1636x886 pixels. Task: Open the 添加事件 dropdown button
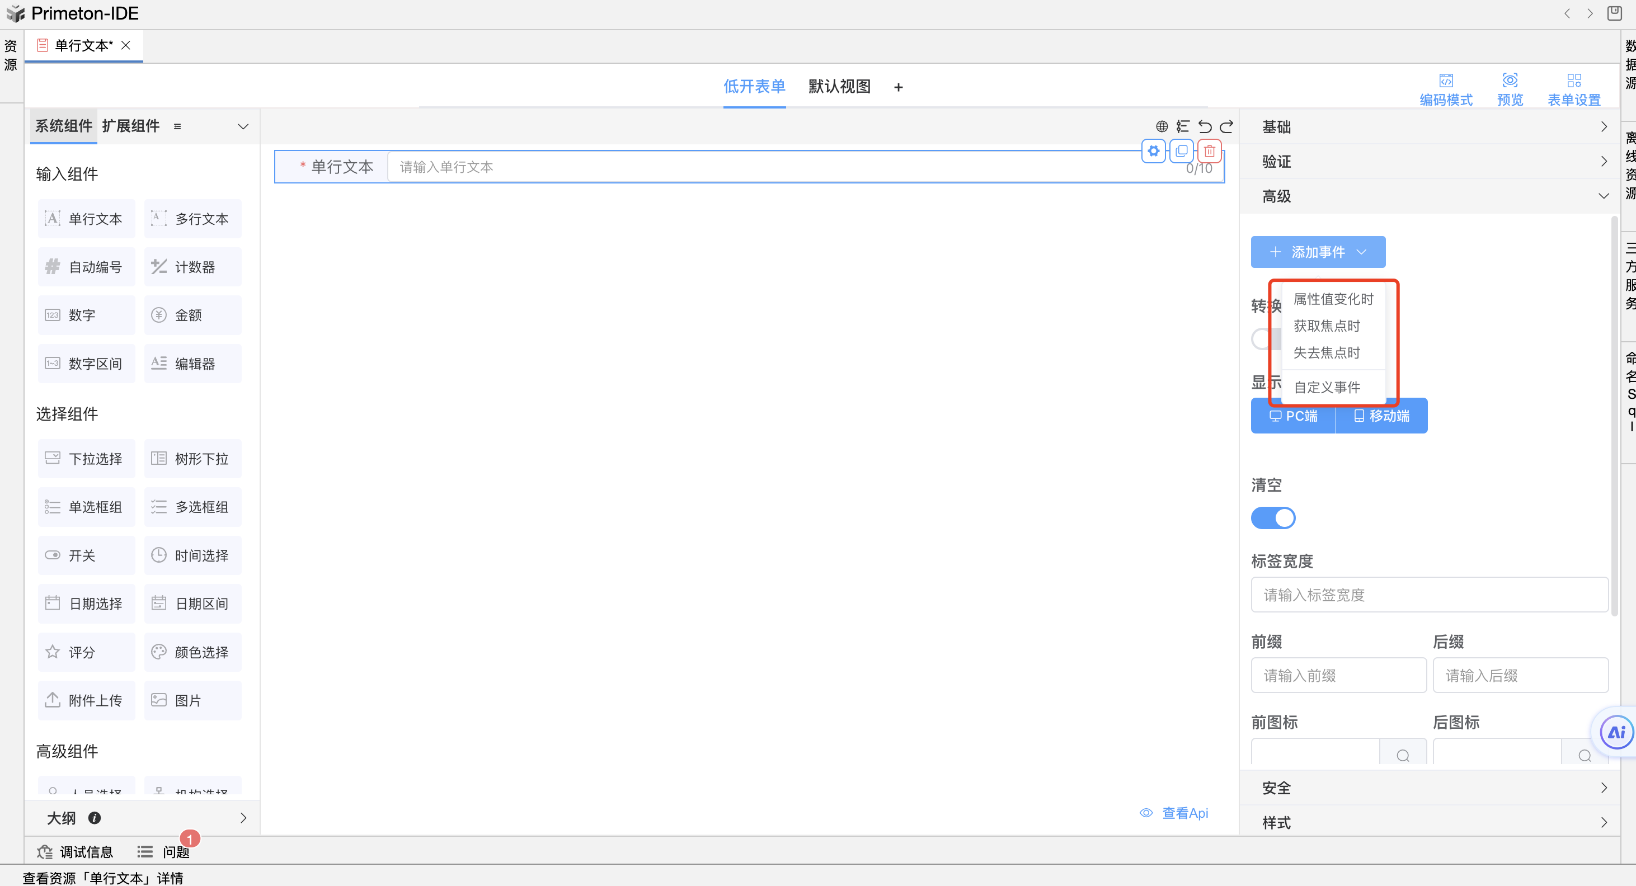click(1318, 252)
